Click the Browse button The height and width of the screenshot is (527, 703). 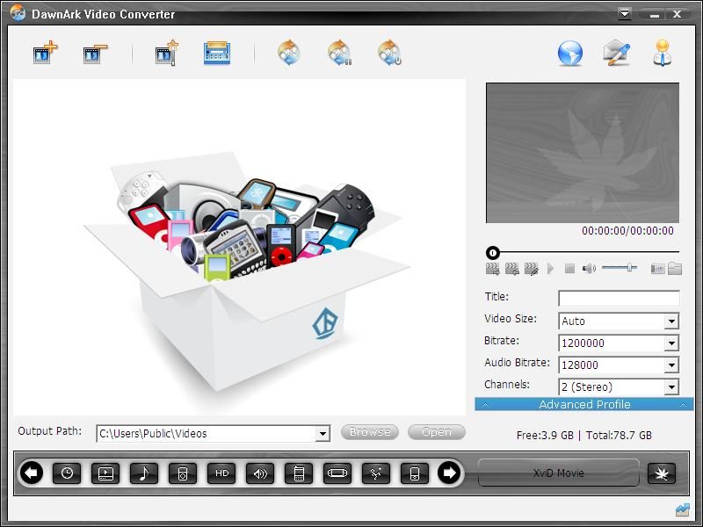coord(370,432)
